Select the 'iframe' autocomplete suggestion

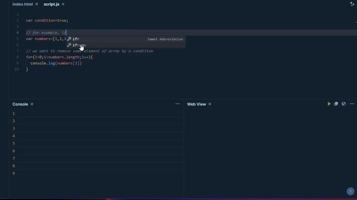126,45
